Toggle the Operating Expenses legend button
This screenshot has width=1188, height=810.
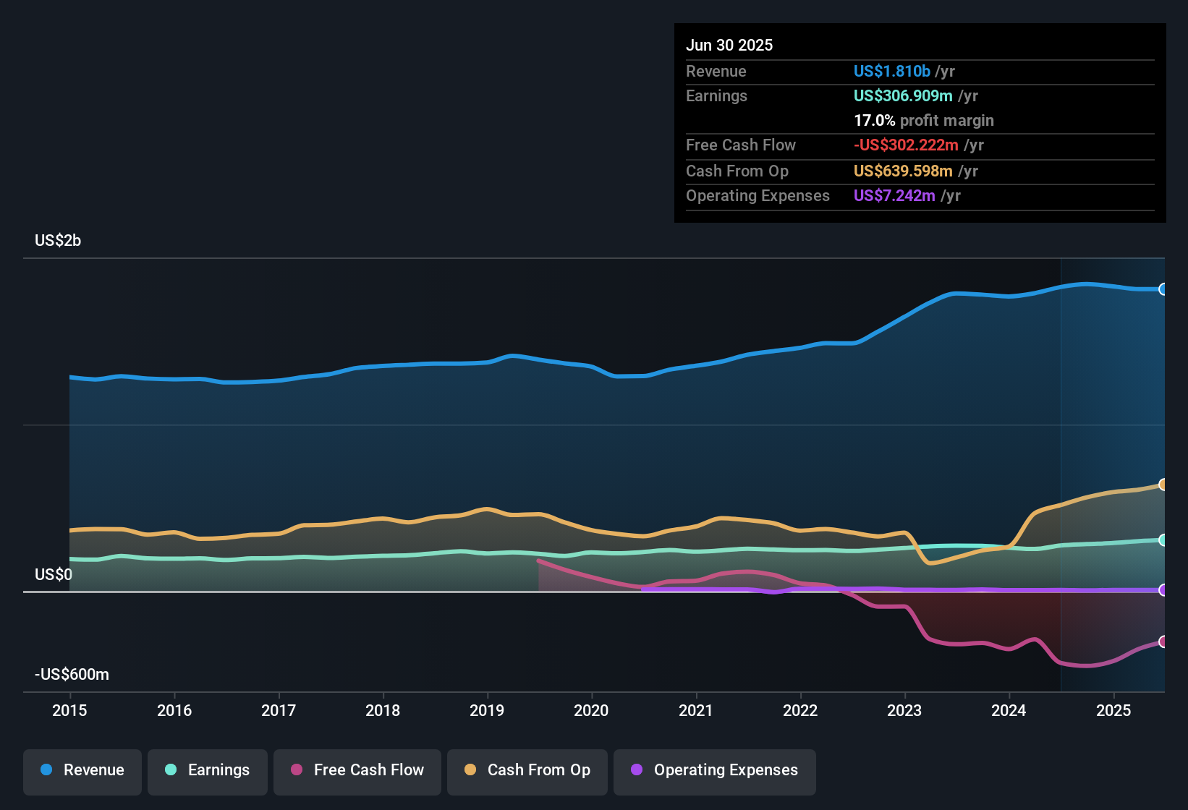(715, 771)
